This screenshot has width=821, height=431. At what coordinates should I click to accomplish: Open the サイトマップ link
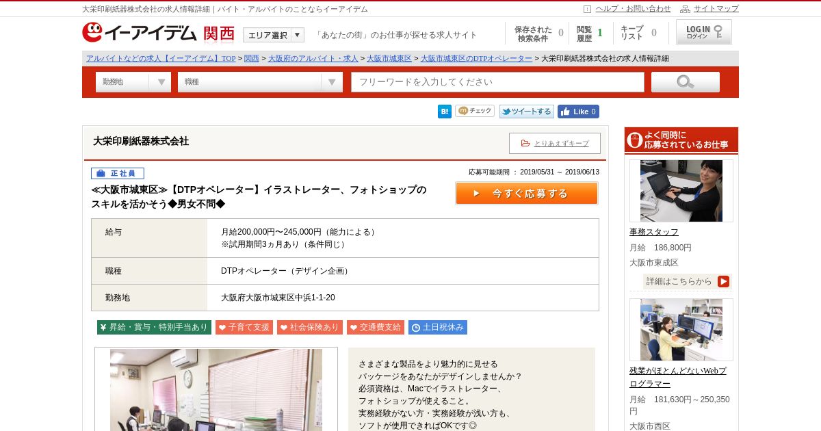716,9
